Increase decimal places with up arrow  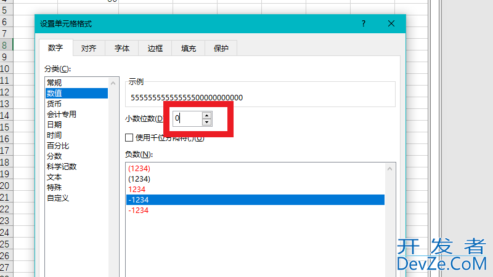(x=207, y=115)
